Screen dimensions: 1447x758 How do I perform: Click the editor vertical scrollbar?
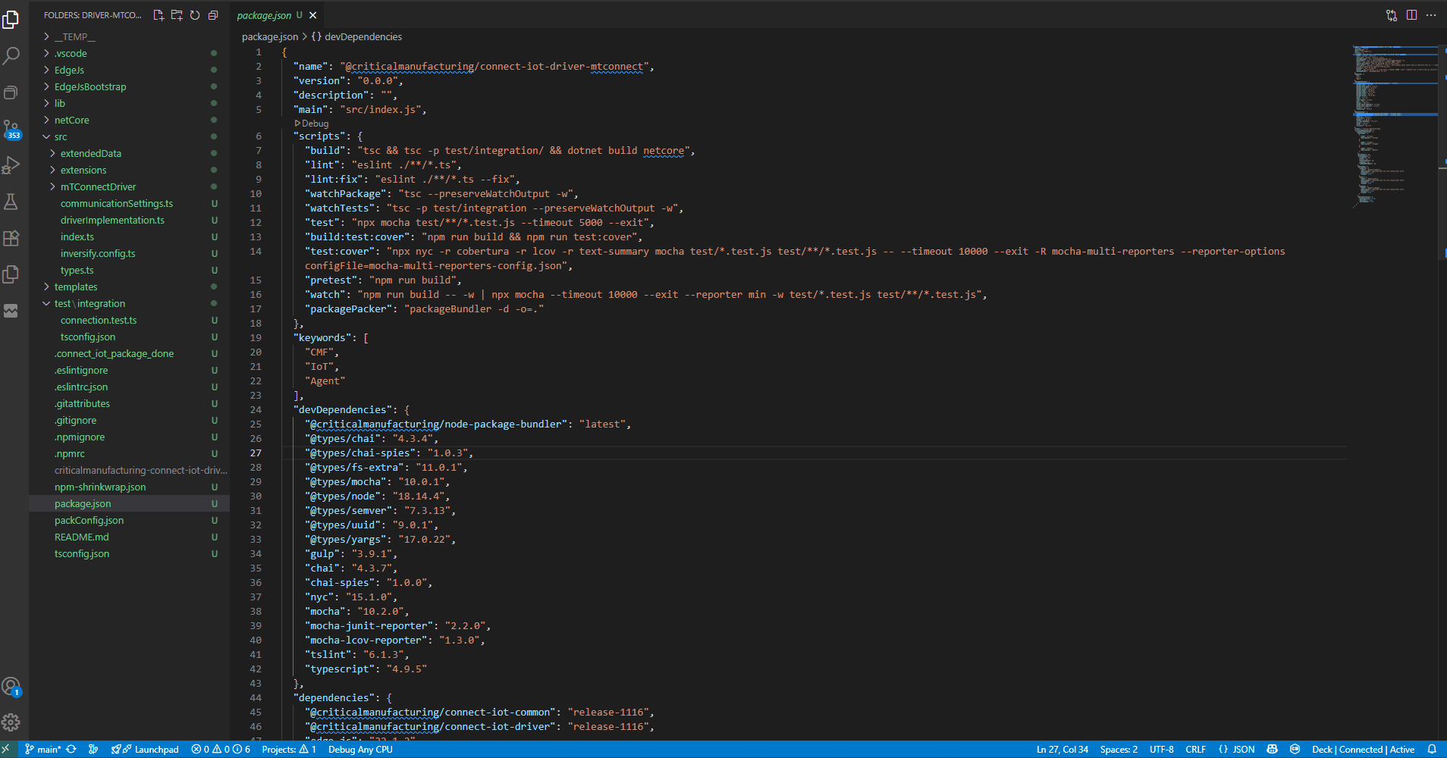coord(1442,152)
